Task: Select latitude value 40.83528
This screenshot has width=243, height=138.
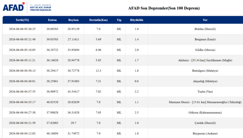Action: tap(52, 102)
